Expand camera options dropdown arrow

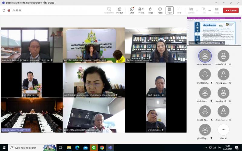(x=197, y=11)
